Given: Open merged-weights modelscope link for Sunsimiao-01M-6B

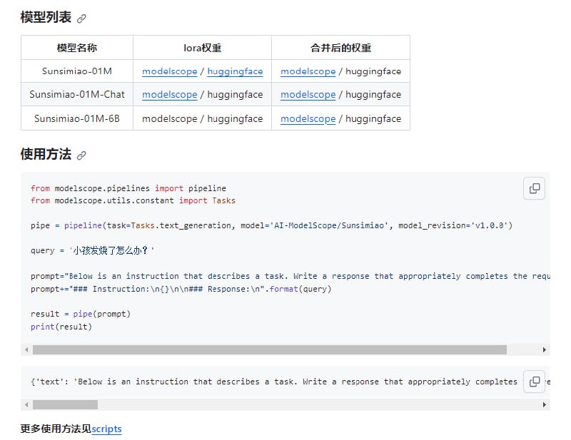Looking at the screenshot, I should point(308,119).
